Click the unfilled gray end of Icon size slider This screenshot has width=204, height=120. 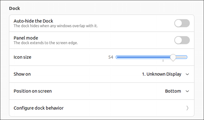[182, 57]
